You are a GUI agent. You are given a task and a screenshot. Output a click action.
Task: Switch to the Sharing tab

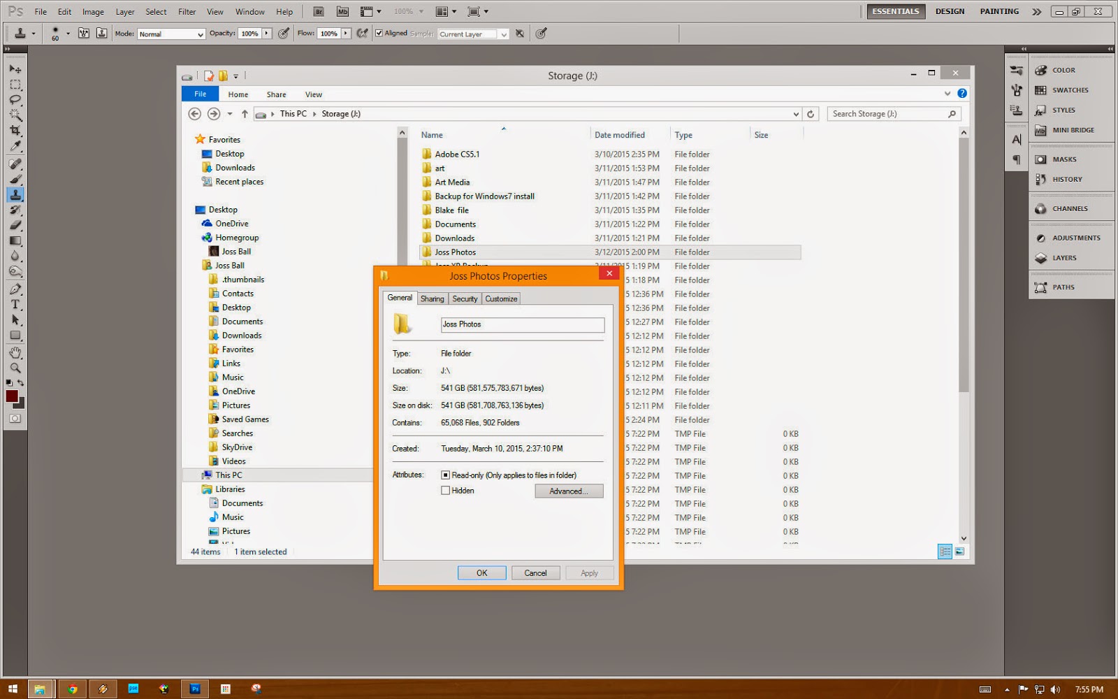(432, 298)
